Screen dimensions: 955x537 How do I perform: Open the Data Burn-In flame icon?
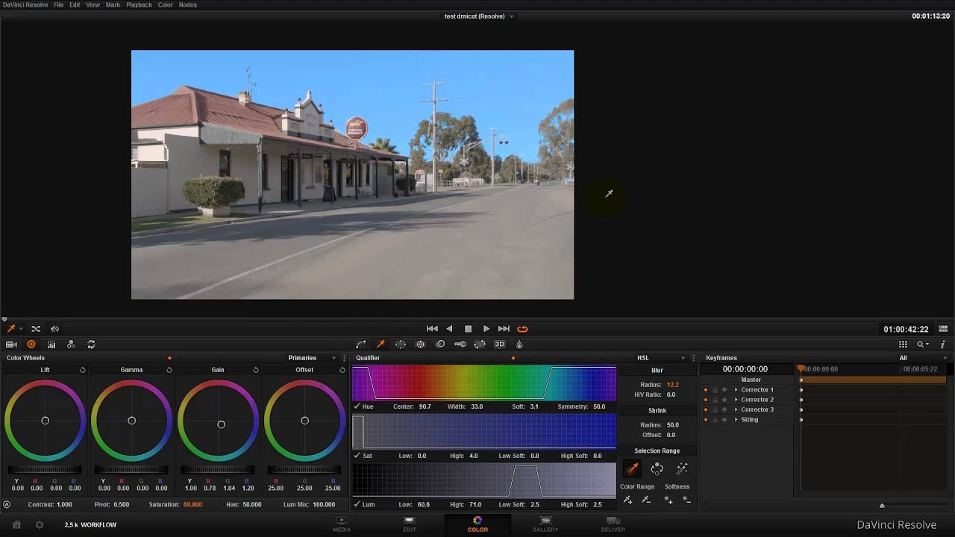tap(519, 344)
